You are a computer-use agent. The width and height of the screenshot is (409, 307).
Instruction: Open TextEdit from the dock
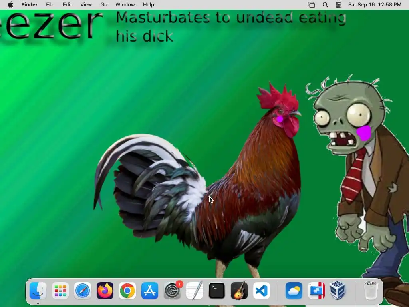point(195,291)
